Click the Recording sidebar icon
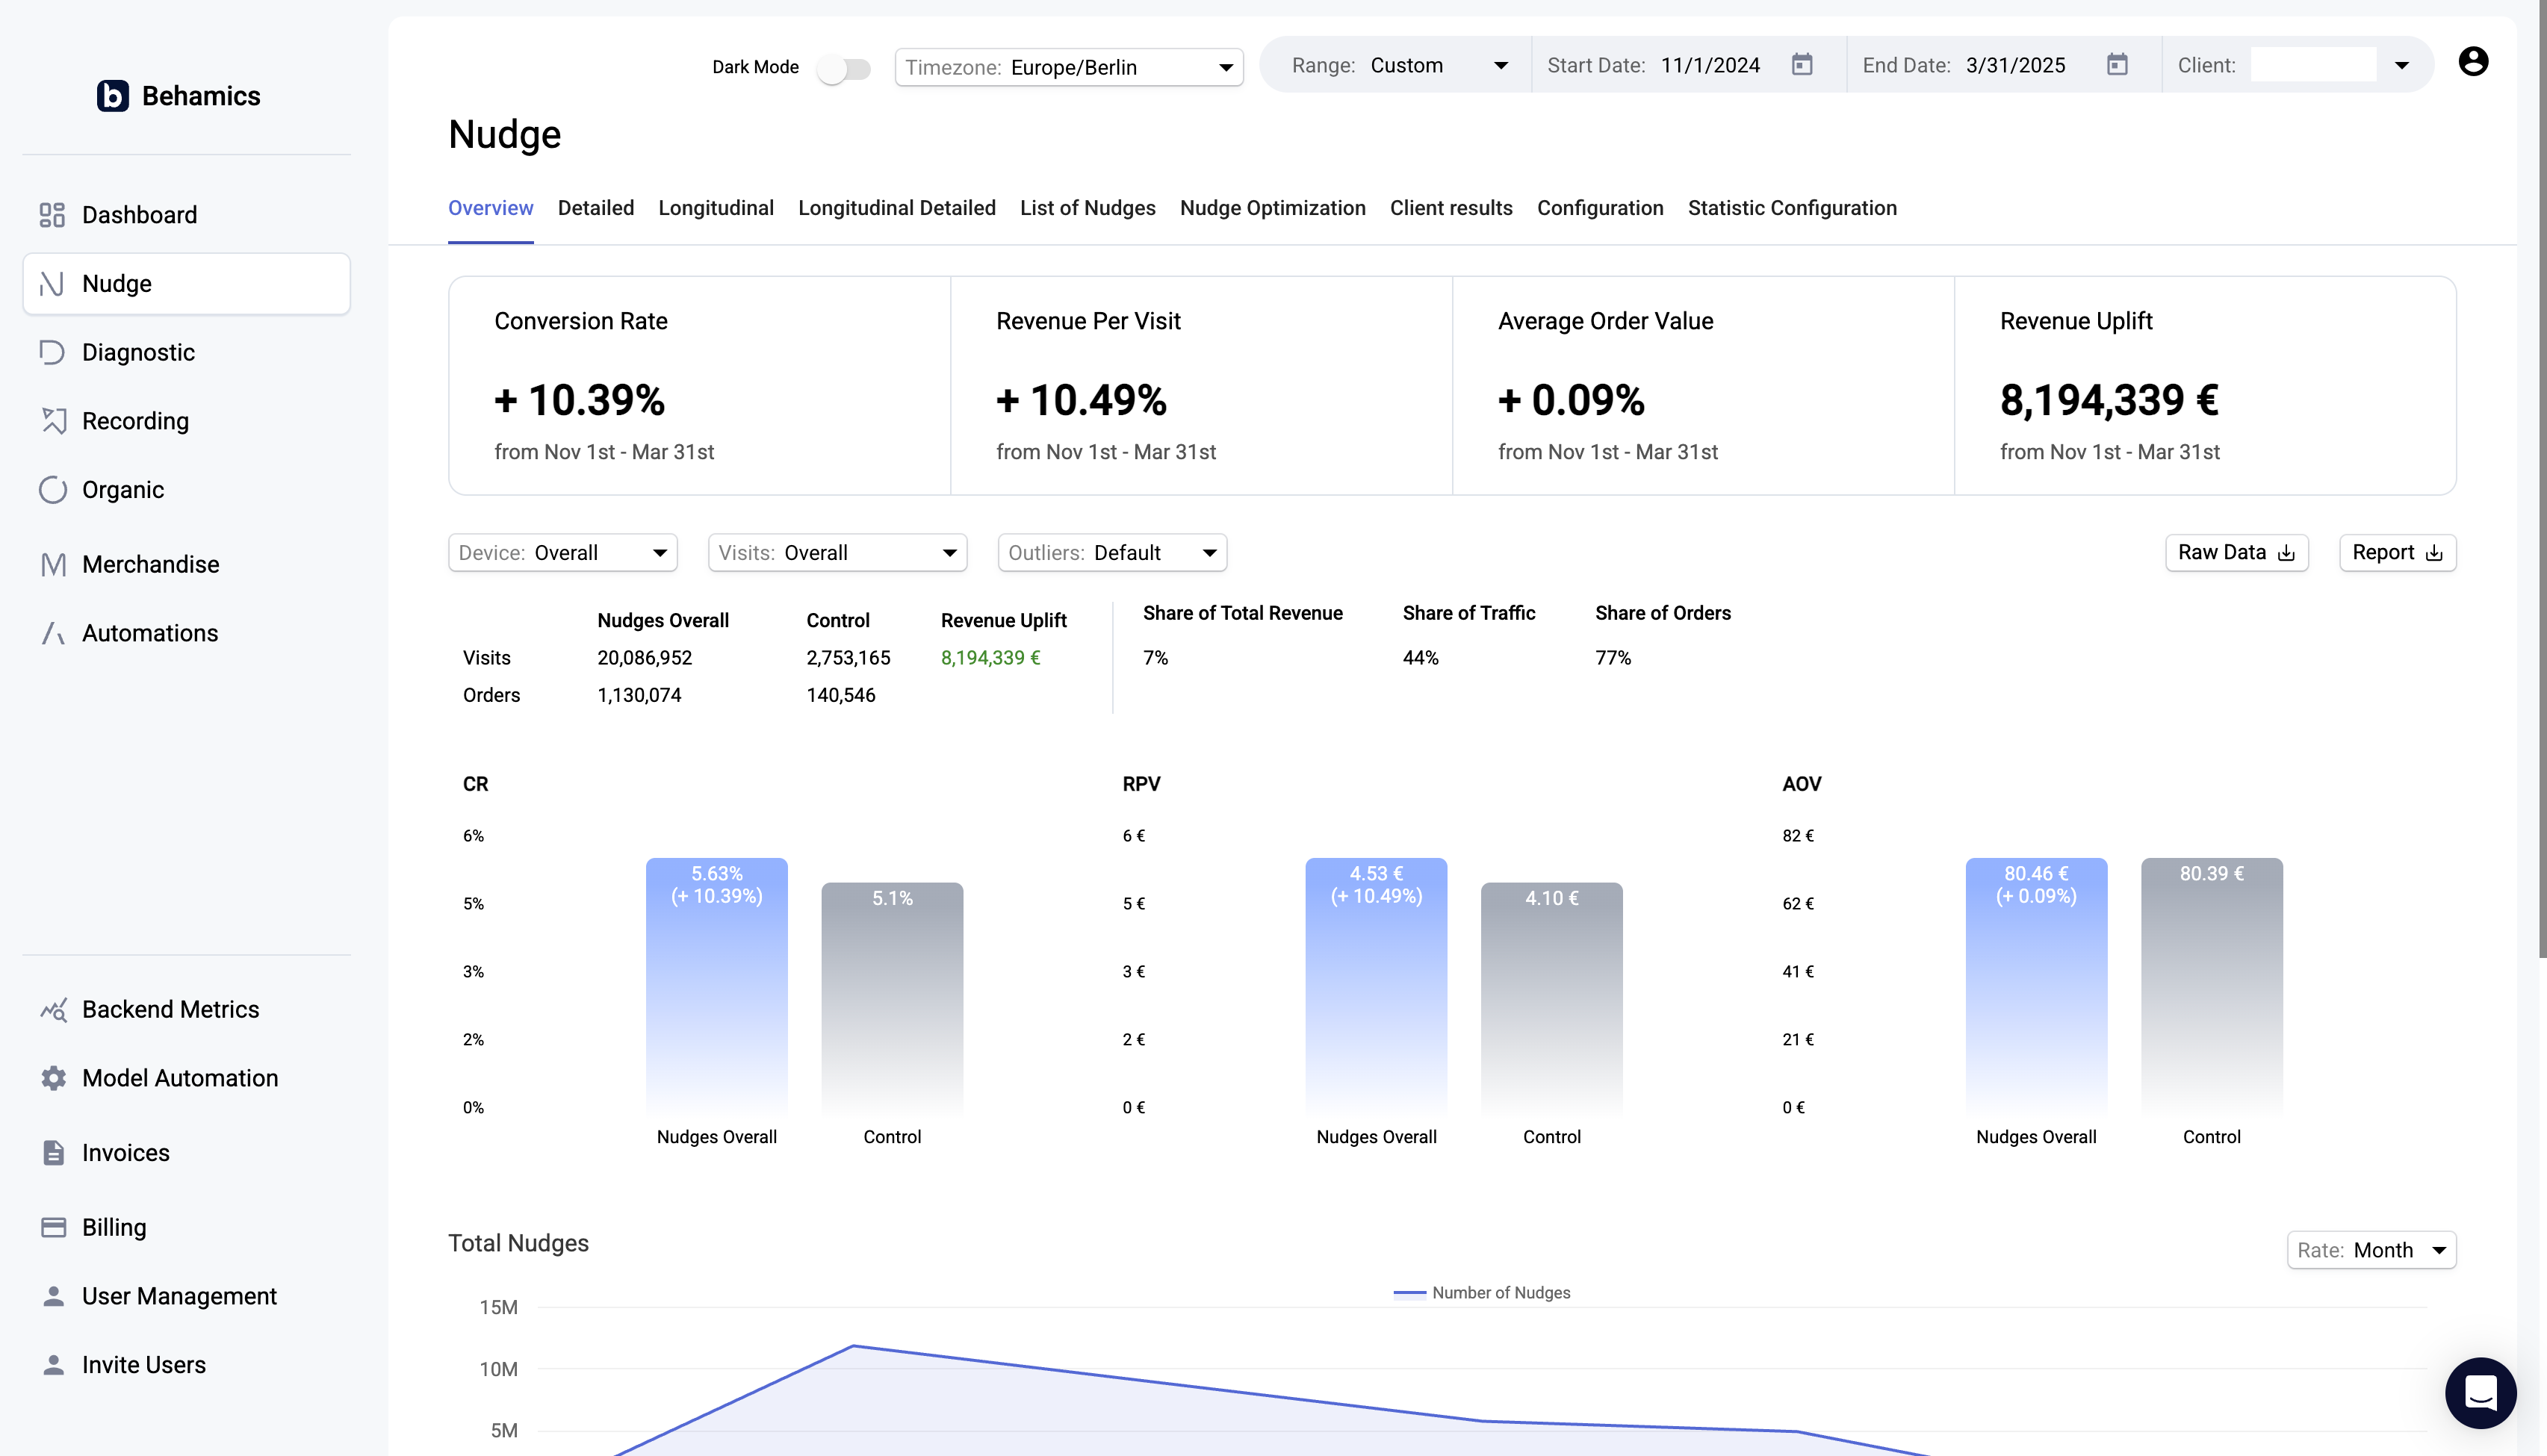Image resolution: width=2547 pixels, height=1456 pixels. point(52,421)
